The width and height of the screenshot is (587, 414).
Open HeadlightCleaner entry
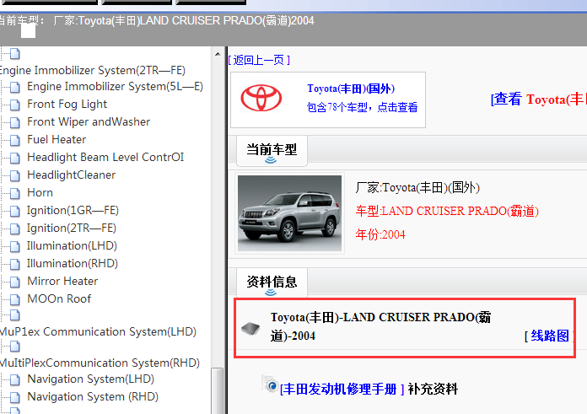[71, 175]
